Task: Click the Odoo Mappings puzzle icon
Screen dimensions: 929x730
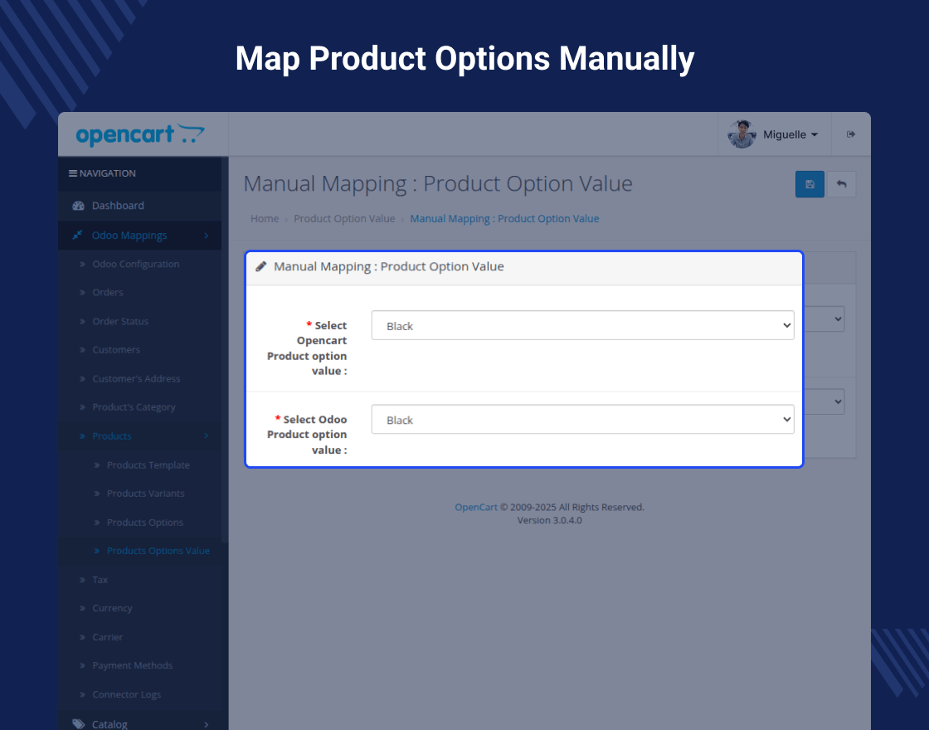Action: pyautogui.click(x=77, y=236)
